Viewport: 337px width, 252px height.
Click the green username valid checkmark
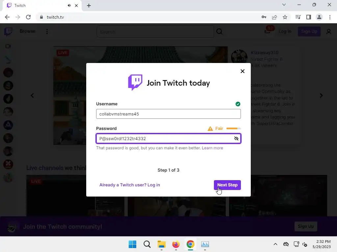tap(238, 104)
